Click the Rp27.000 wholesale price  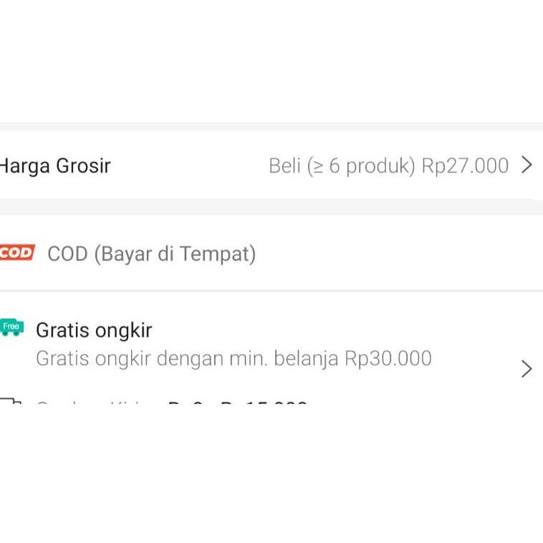(x=465, y=166)
